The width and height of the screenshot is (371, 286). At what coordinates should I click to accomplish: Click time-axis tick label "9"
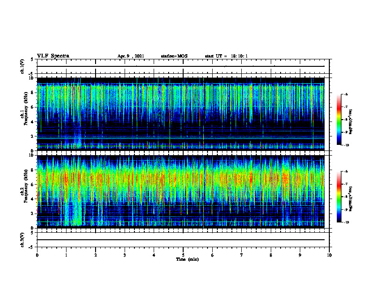300,255
